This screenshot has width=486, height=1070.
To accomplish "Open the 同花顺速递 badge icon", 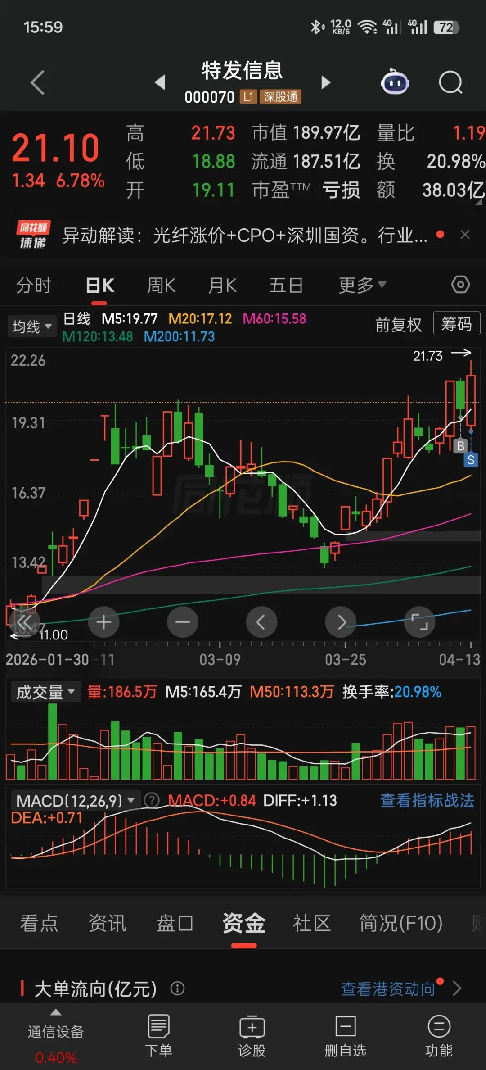I will pyautogui.click(x=33, y=235).
